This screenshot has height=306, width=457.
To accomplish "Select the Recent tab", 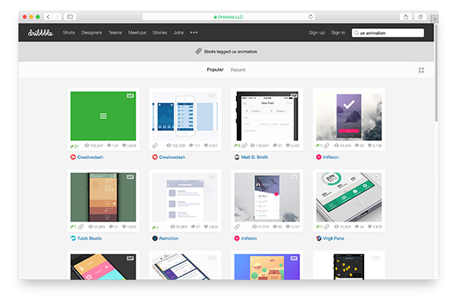I will pos(238,70).
